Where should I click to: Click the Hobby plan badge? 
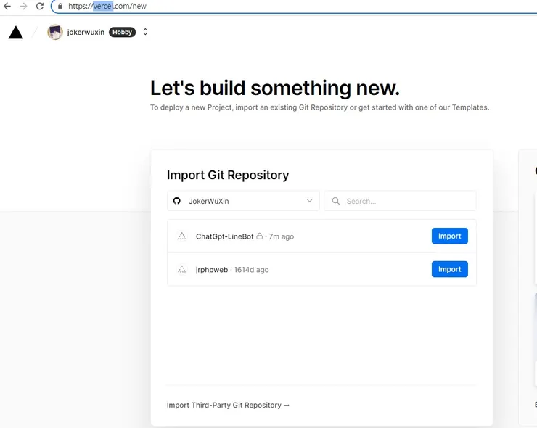click(x=122, y=32)
